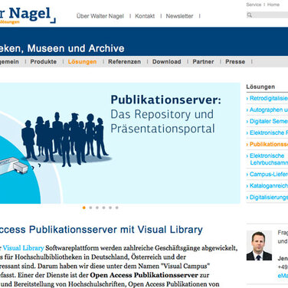Click the Service link at top

254,5
